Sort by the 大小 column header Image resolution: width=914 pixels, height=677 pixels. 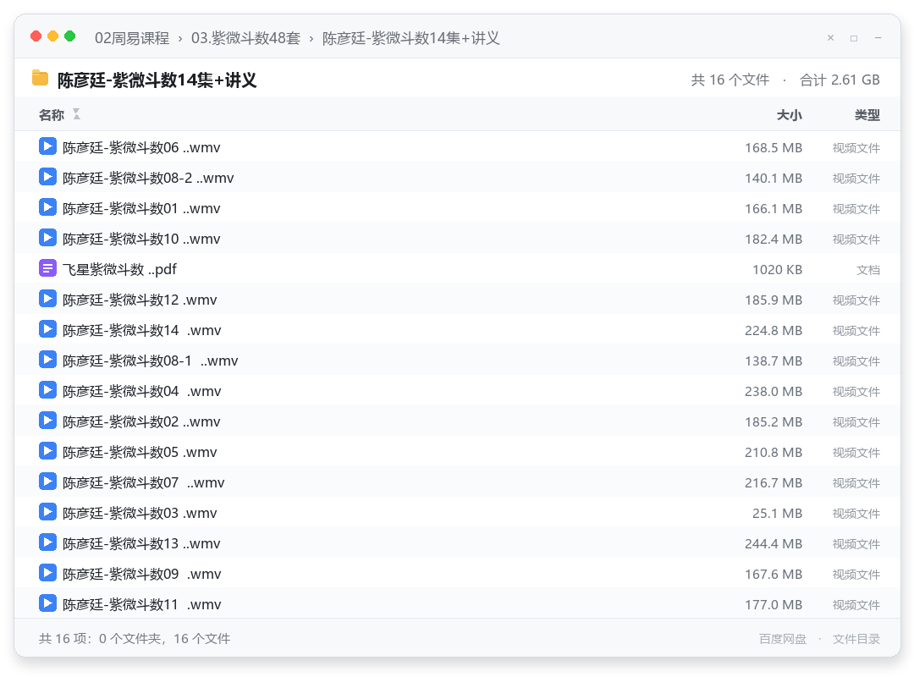[x=790, y=115]
